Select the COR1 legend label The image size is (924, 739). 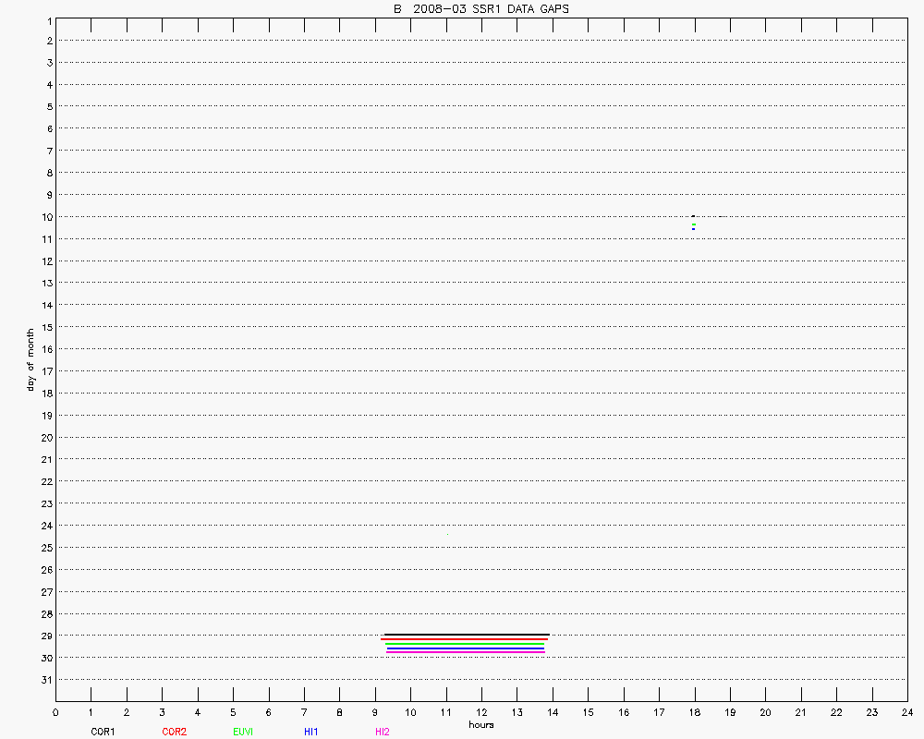[103, 732]
